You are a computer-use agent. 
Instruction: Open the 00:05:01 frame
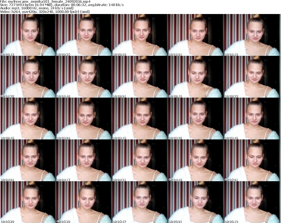tap(252, 160)
